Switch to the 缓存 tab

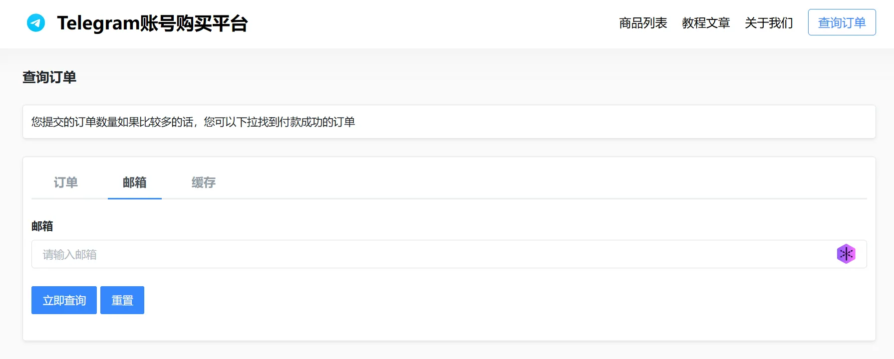click(204, 182)
